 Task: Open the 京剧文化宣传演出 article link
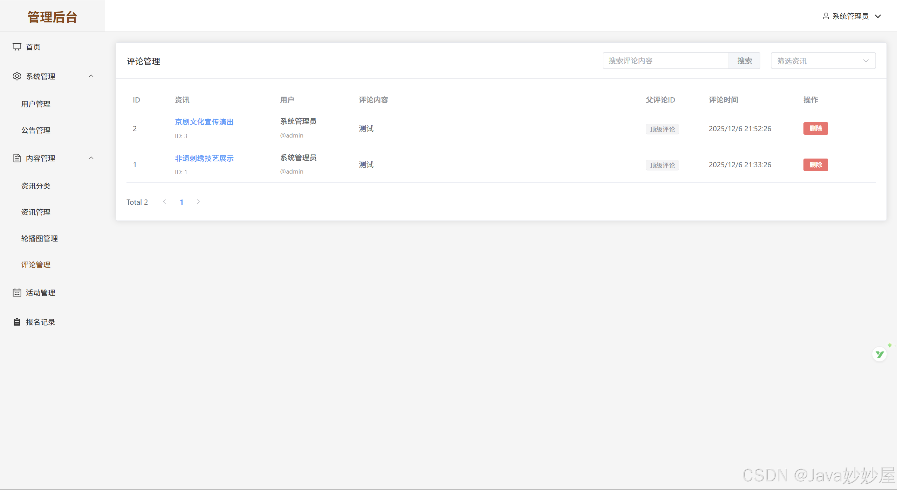pos(204,122)
